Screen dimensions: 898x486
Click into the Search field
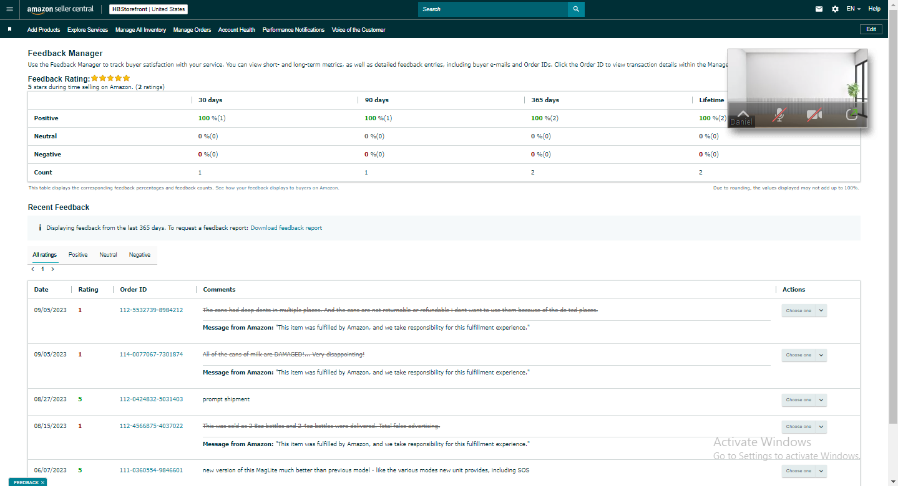click(493, 9)
